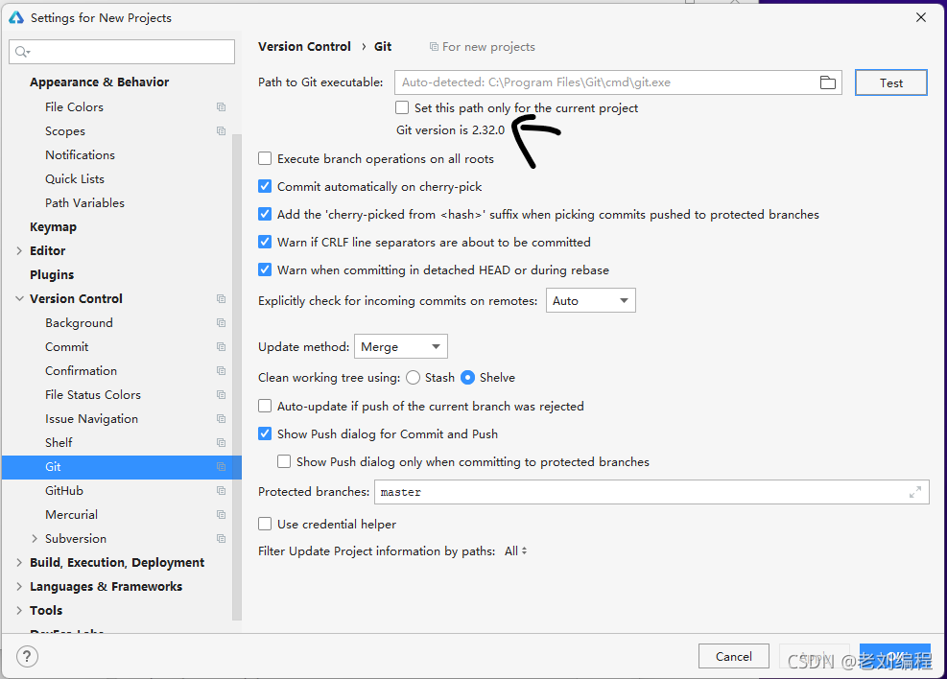This screenshot has width=947, height=679.
Task: Click the folder browse icon for Git path
Action: 827,82
